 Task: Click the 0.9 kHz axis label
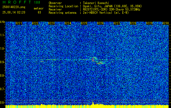point(2,62)
